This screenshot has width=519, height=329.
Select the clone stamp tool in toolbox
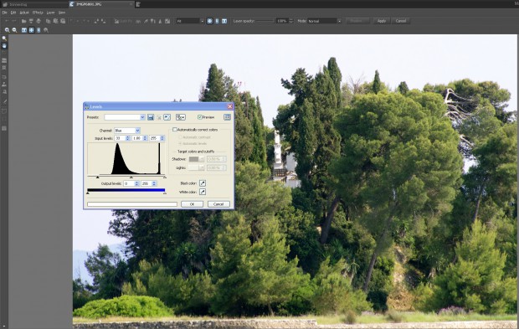[4, 84]
